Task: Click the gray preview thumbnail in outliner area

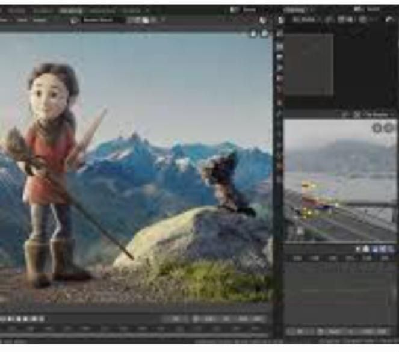Action: click(x=309, y=65)
